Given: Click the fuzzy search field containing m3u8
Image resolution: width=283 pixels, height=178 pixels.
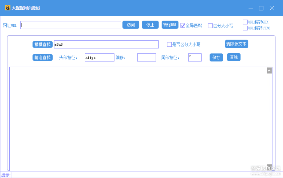Looking at the screenshot, I should coord(106,45).
